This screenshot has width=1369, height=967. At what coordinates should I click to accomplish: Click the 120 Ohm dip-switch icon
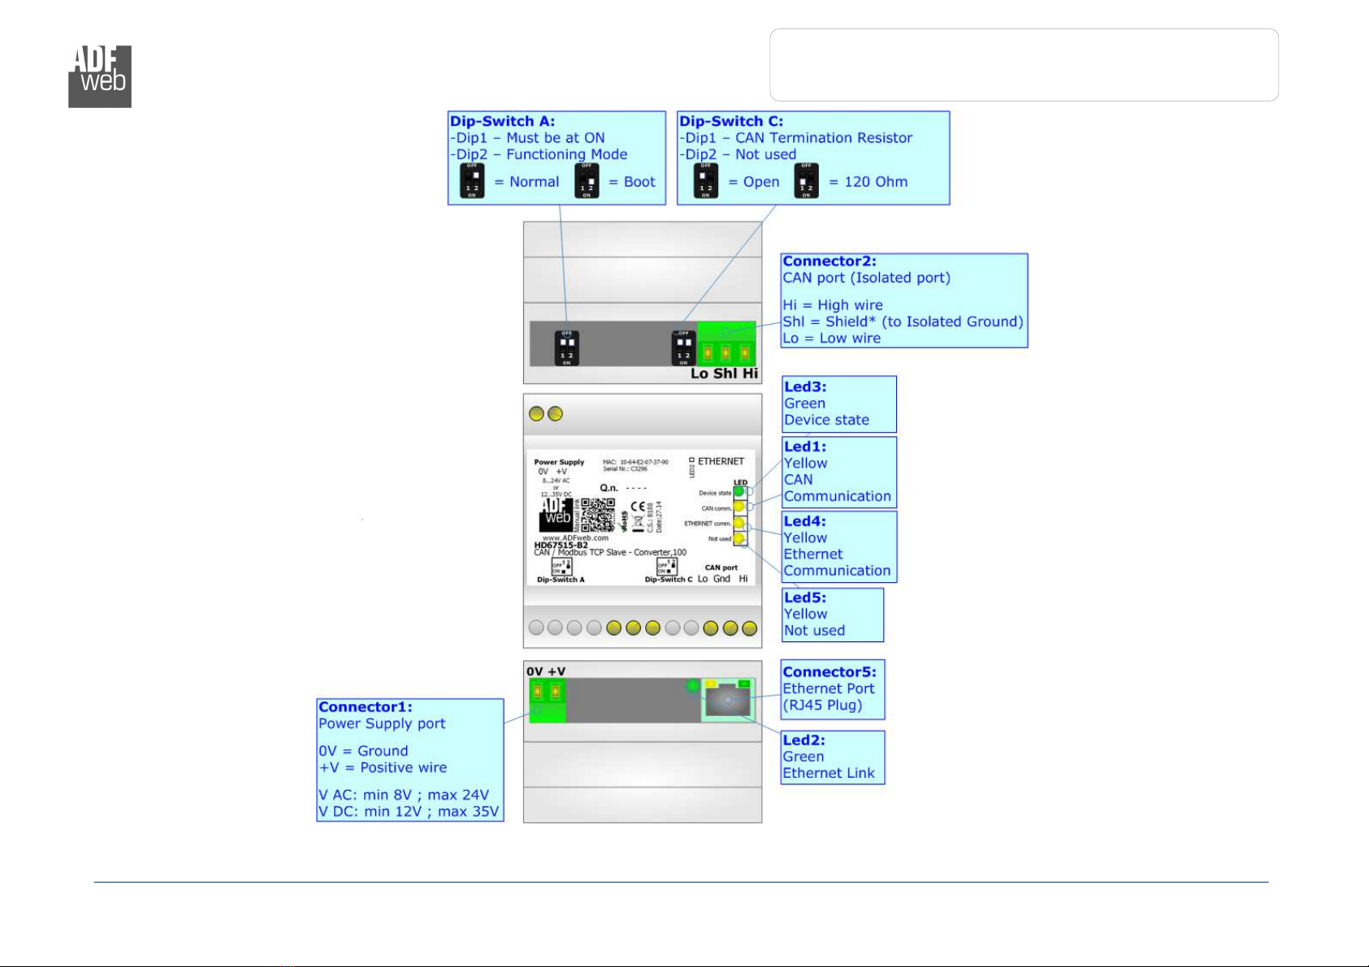pyautogui.click(x=807, y=181)
